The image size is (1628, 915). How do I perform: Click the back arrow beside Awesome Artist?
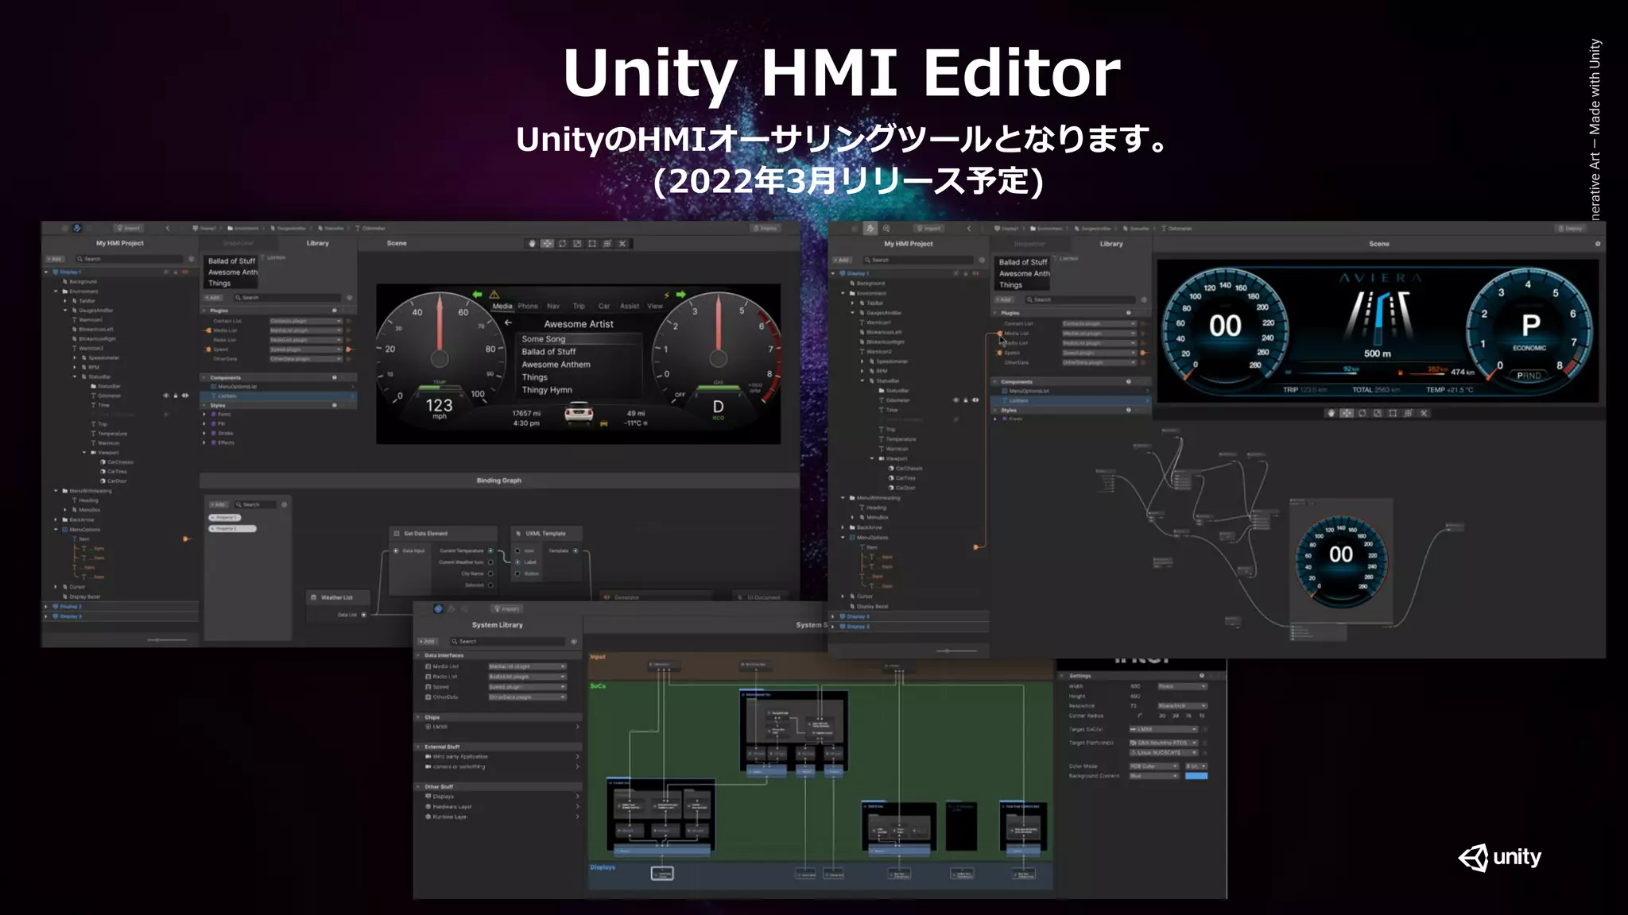point(508,322)
